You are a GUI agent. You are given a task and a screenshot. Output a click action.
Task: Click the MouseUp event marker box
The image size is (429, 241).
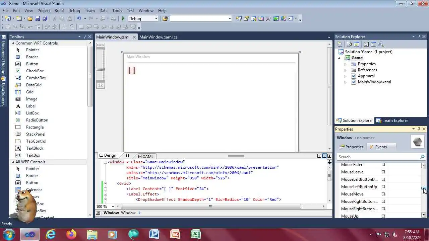383,216
